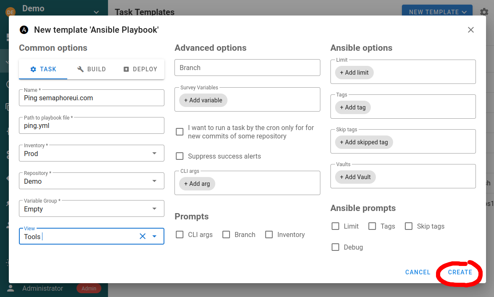Enable the CLI args prompt checkbox
The height and width of the screenshot is (297, 494).
(180, 234)
